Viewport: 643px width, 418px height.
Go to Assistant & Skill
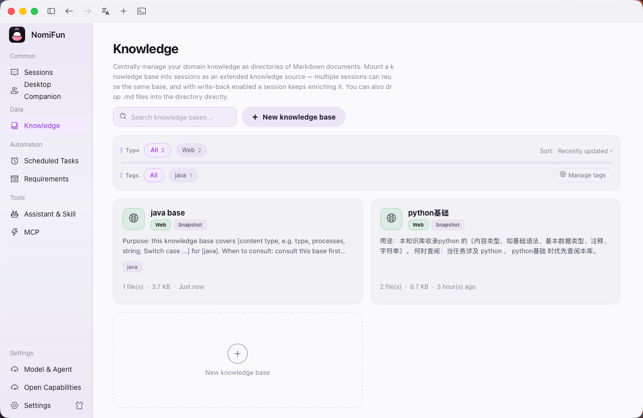pos(46,214)
